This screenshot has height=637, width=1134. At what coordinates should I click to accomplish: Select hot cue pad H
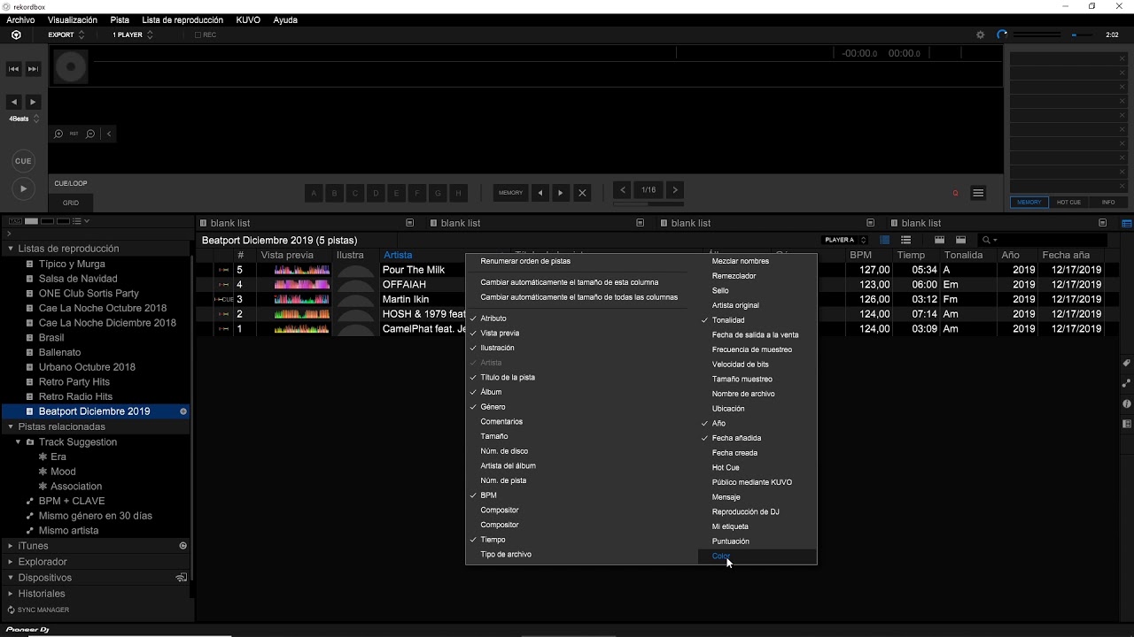(458, 193)
